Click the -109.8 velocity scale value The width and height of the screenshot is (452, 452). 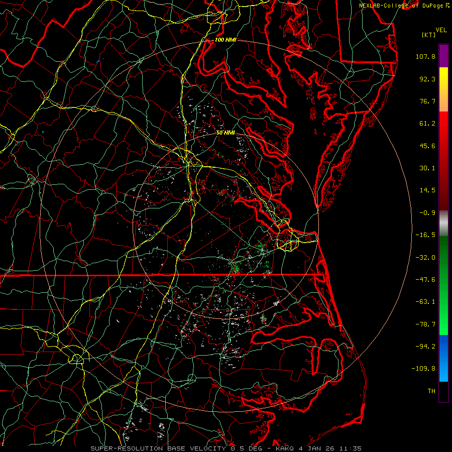[x=423, y=369]
